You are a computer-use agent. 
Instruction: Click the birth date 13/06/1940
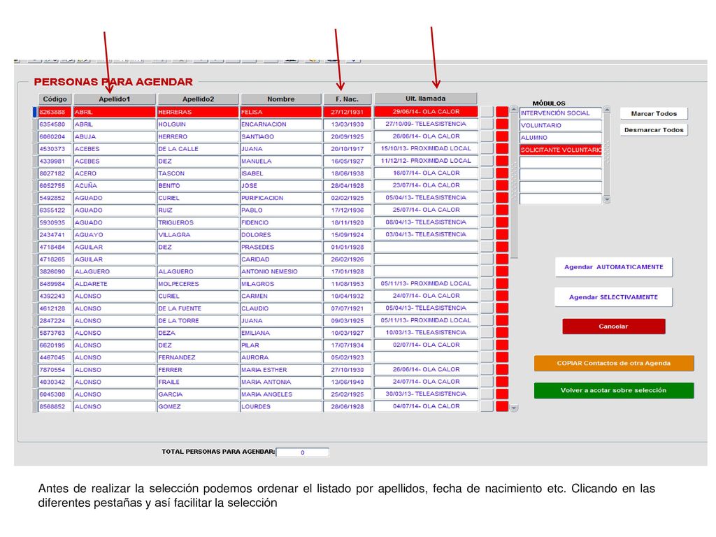coord(348,382)
